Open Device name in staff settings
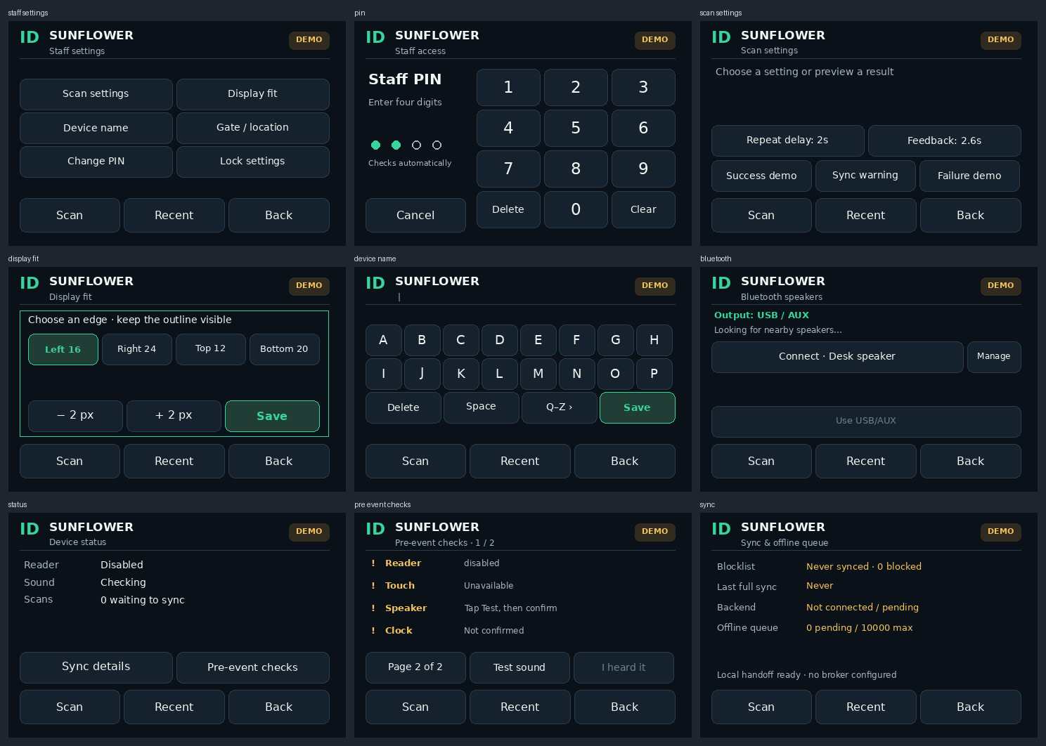Image resolution: width=1046 pixels, height=746 pixels. 96,128
